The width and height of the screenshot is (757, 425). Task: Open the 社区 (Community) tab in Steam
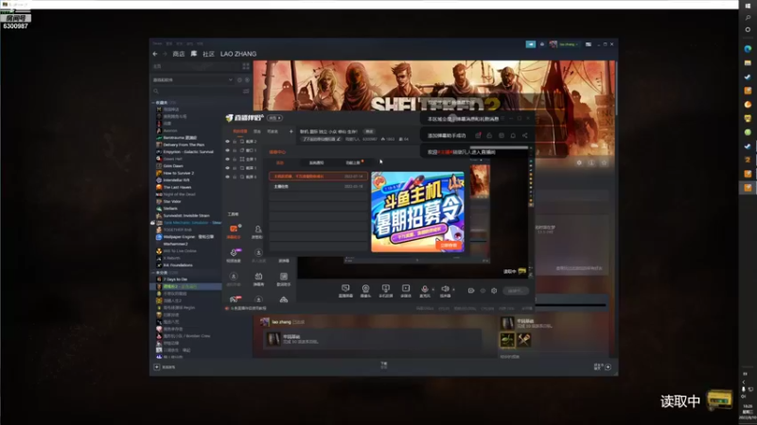208,54
